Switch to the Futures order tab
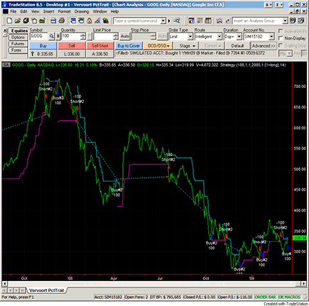Viewport: 309px width, 306px height. coord(18,44)
